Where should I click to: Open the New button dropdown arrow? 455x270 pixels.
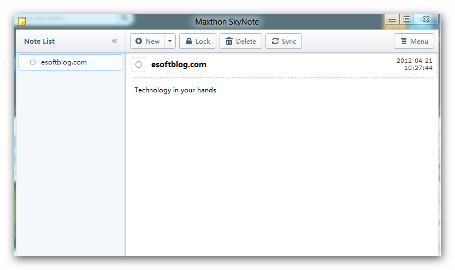point(170,41)
